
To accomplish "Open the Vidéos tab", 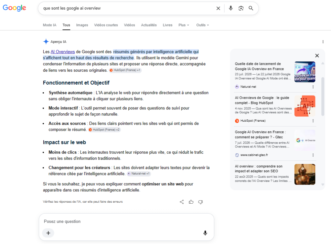I will coord(129,25).
